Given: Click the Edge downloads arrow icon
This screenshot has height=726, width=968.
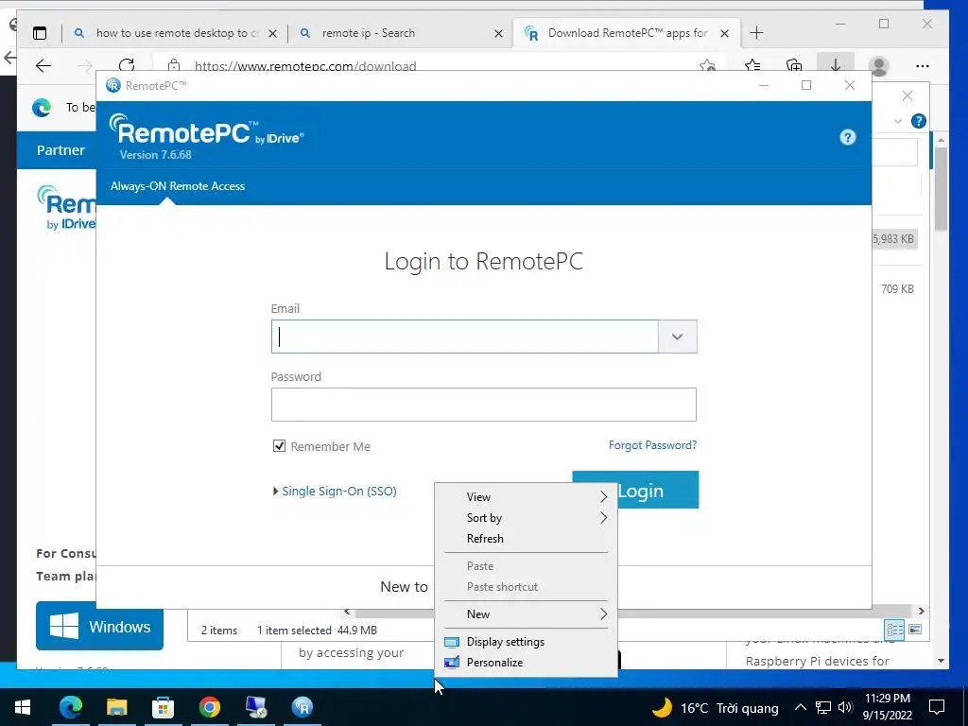Looking at the screenshot, I should pos(835,65).
